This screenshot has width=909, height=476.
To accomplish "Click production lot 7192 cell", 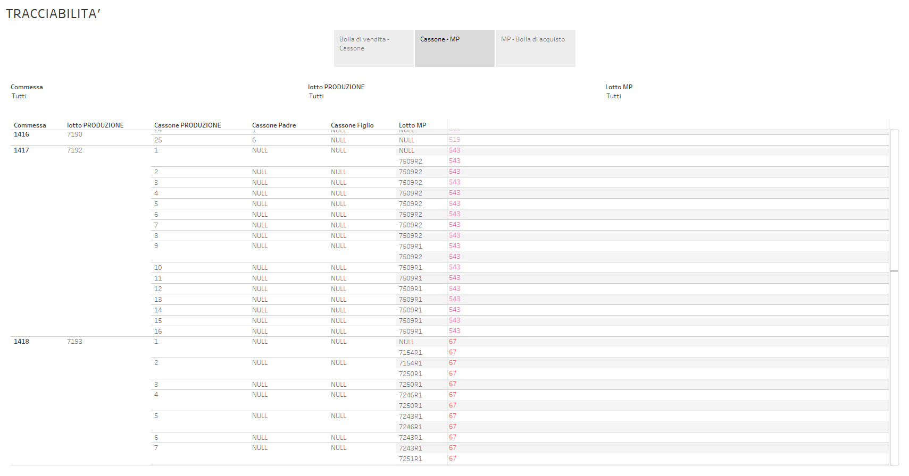I will tap(75, 150).
